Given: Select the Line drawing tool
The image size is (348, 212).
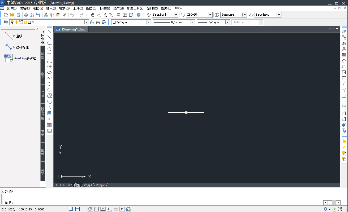Looking at the screenshot, I should click(x=49, y=32).
